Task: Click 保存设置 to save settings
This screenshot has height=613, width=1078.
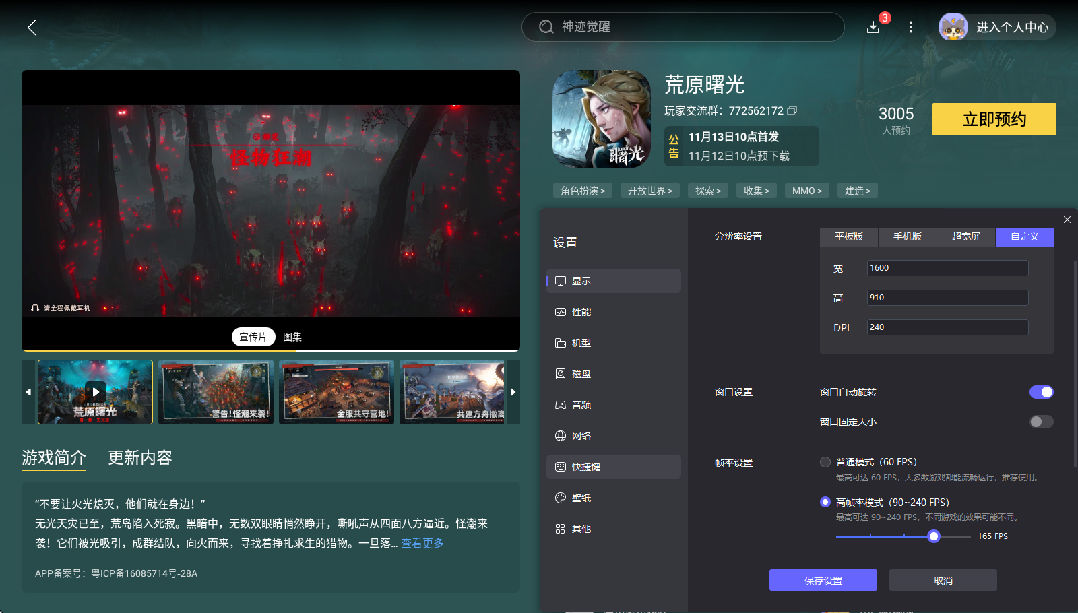Action: click(823, 580)
